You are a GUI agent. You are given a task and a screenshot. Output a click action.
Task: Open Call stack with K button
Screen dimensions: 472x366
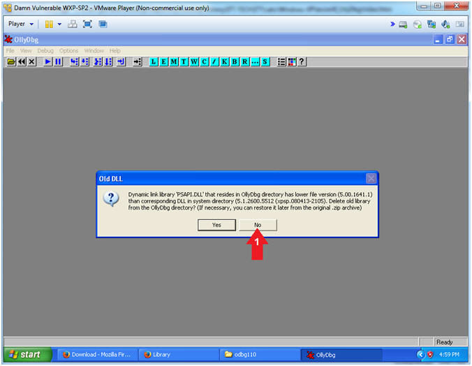tap(225, 61)
